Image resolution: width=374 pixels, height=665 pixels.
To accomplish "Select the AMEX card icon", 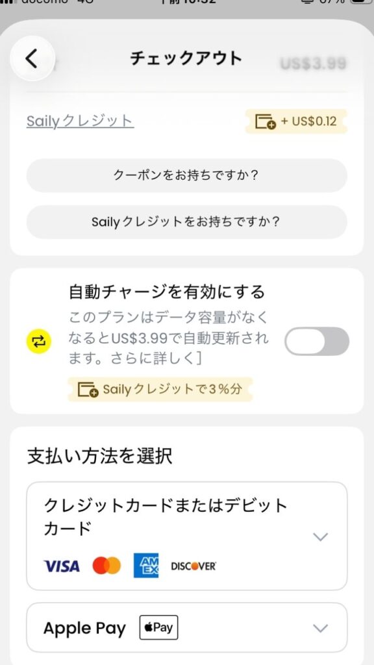I will tap(145, 566).
